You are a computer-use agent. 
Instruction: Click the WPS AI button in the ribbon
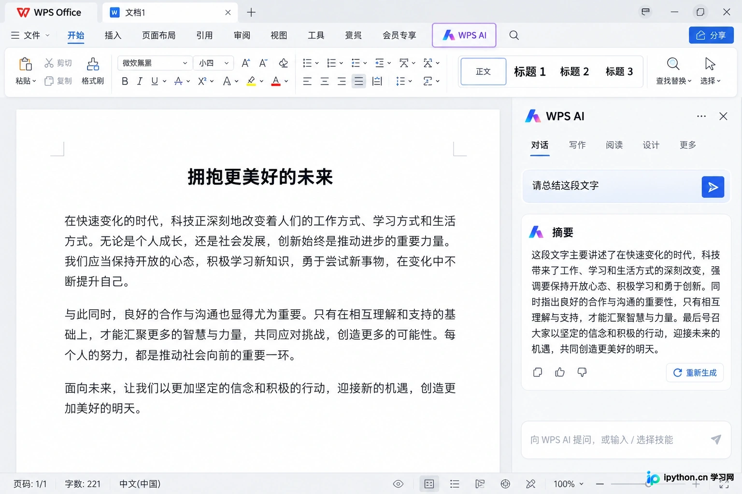[464, 35]
